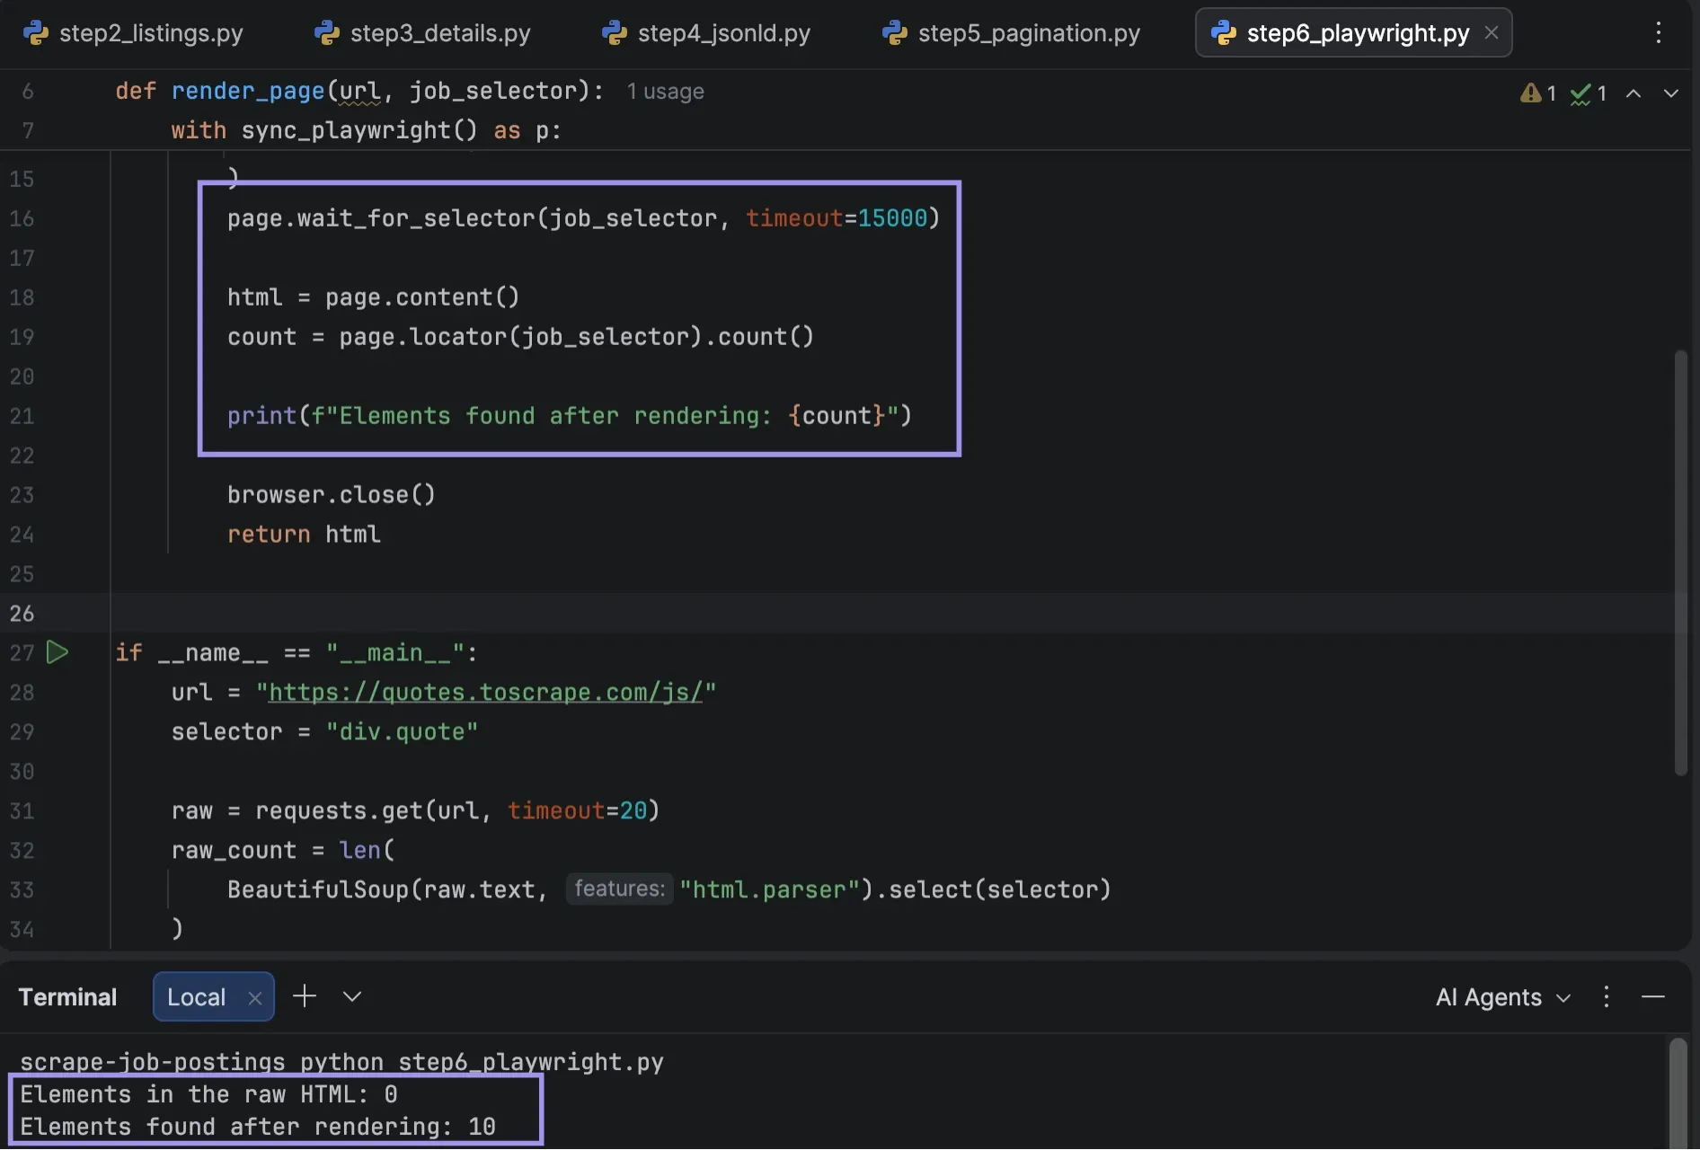
Task: Open the editor tabs options menu
Action: (1659, 33)
